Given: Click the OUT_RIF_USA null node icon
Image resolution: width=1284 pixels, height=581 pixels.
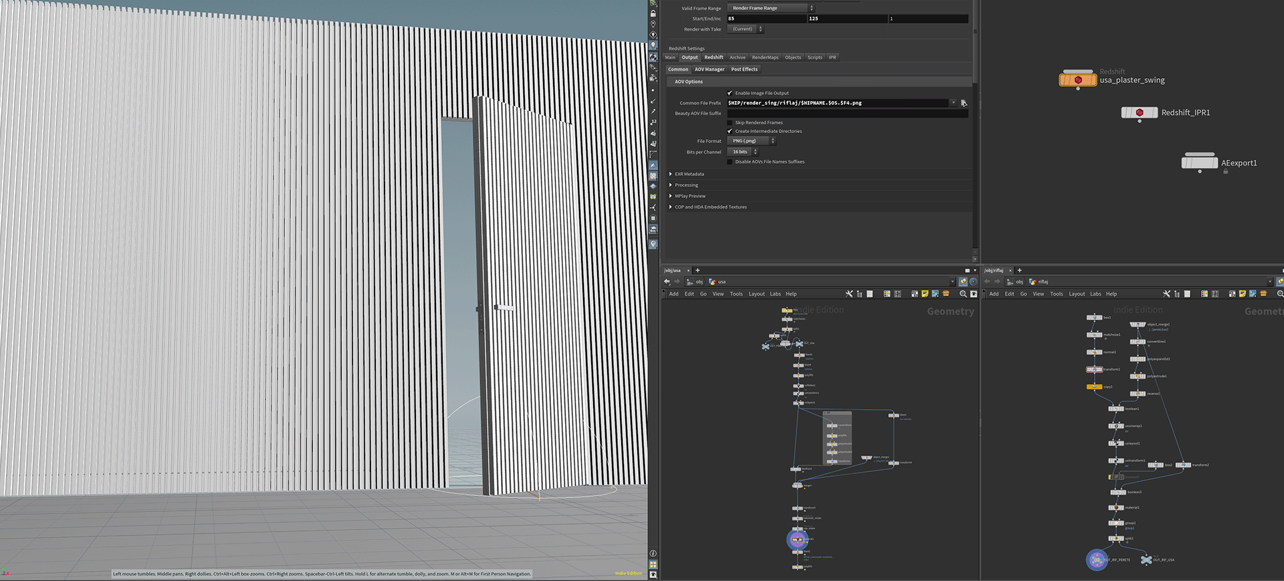Looking at the screenshot, I should pyautogui.click(x=1146, y=560).
